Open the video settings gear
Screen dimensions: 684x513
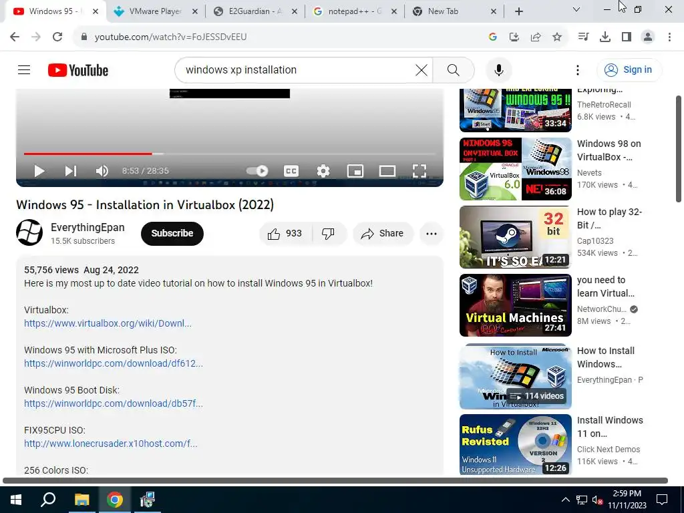tap(323, 171)
